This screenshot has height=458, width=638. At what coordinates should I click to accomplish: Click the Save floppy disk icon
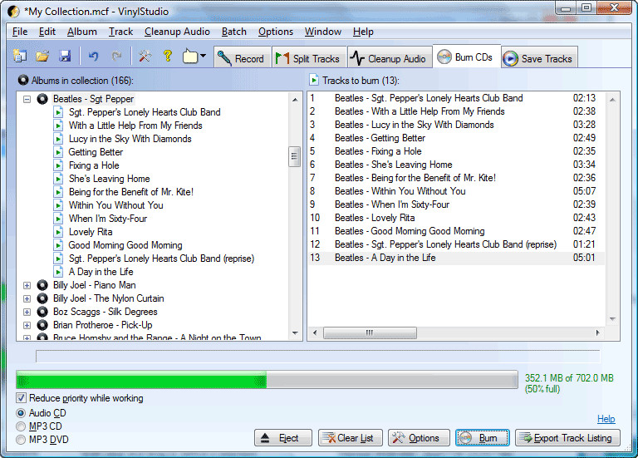65,57
